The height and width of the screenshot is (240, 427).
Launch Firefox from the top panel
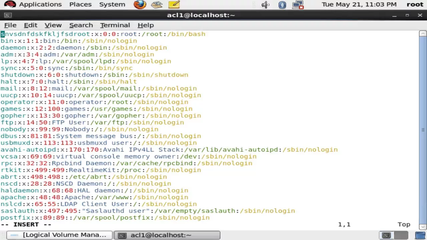click(x=140, y=4)
